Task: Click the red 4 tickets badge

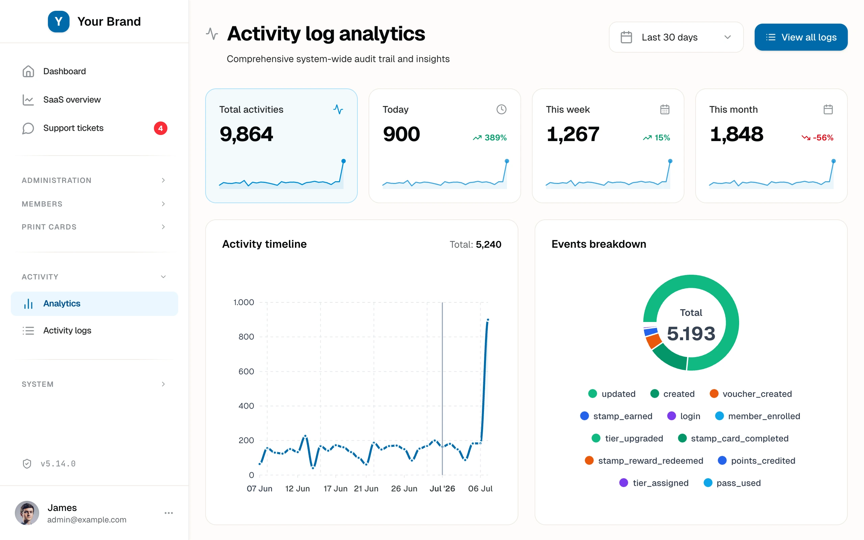Action: click(160, 128)
